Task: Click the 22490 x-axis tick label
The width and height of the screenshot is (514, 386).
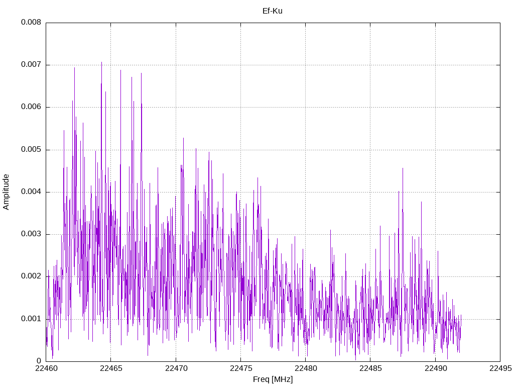Action: coord(435,368)
